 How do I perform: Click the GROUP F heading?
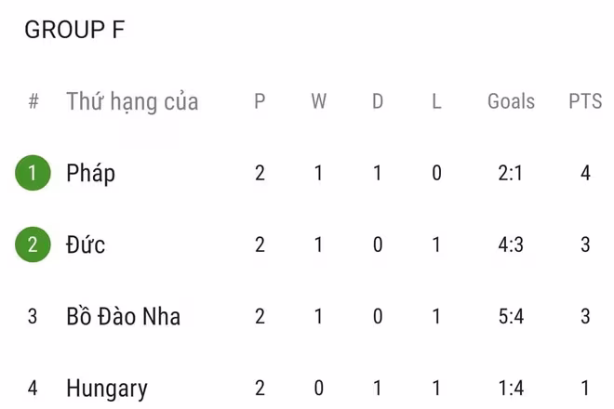coord(74,30)
